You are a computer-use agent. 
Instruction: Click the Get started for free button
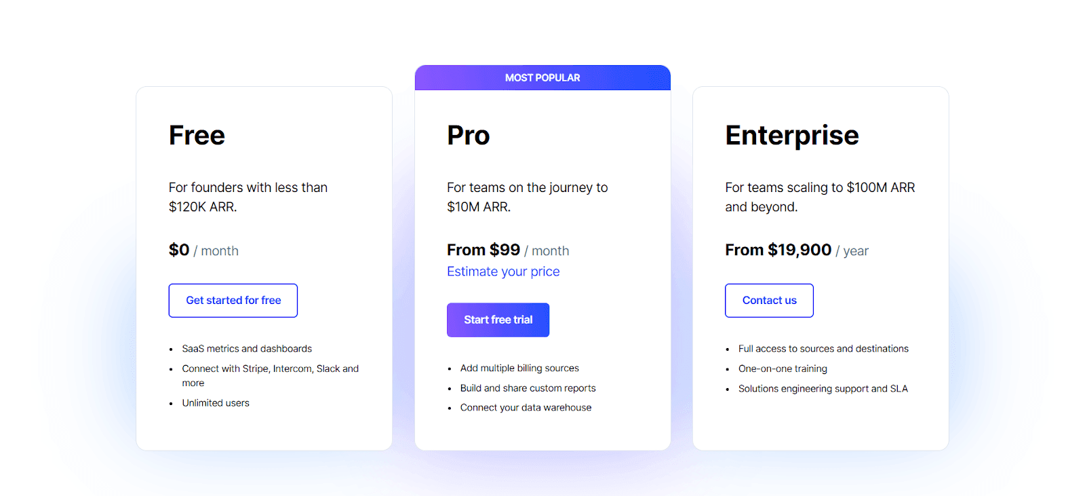click(233, 300)
